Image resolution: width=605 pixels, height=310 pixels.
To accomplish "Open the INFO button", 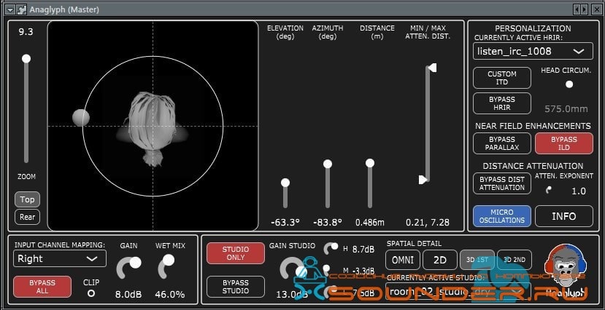I will coord(564,216).
